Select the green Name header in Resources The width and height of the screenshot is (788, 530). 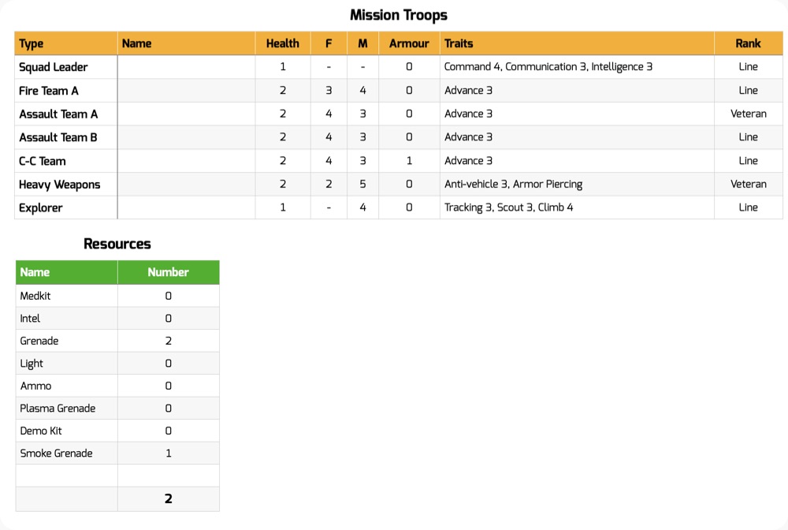tap(67, 273)
